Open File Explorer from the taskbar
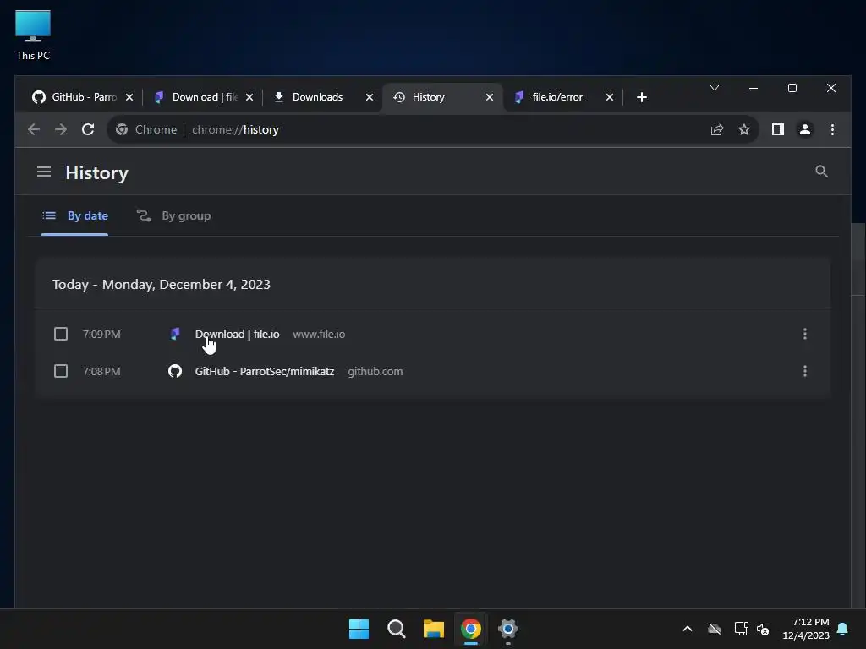The width and height of the screenshot is (866, 649). coord(434,629)
